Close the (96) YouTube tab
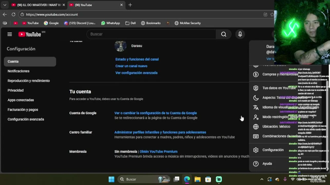The width and height of the screenshot is (330, 185). [x=121, y=5]
